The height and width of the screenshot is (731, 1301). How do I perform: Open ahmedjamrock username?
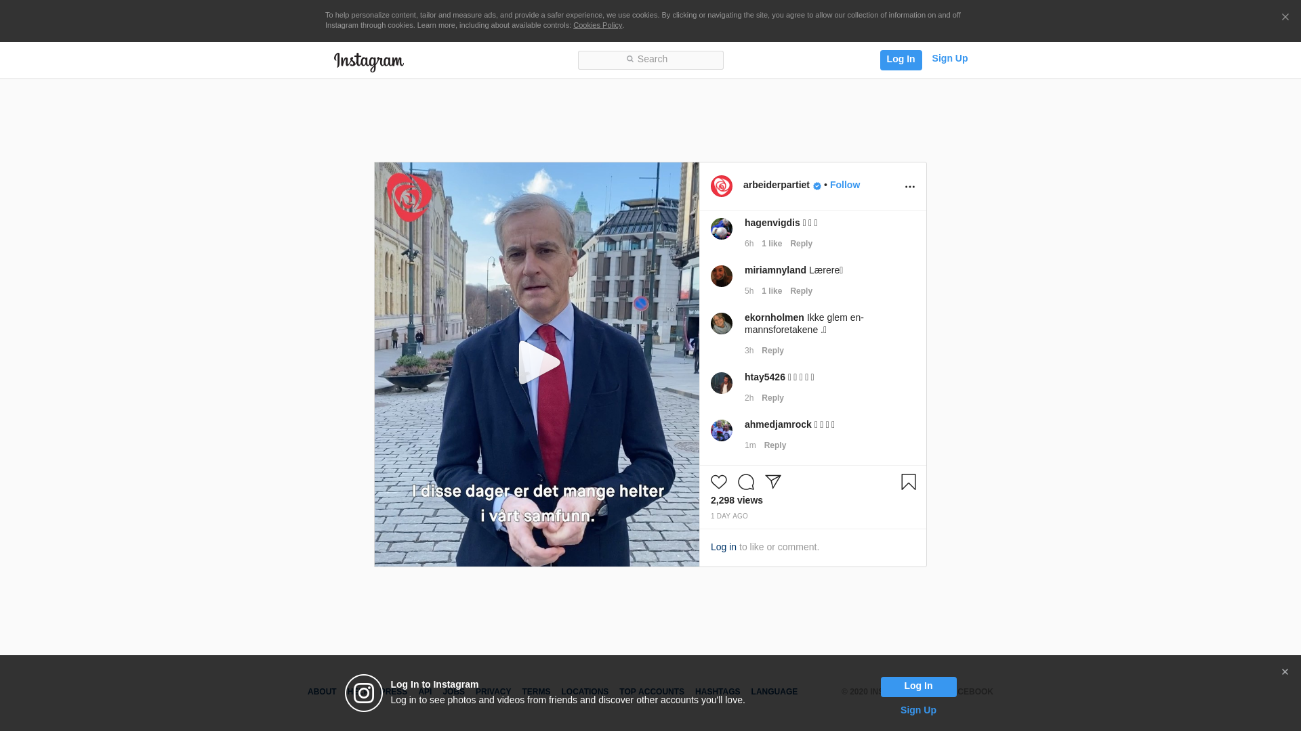pos(778,424)
